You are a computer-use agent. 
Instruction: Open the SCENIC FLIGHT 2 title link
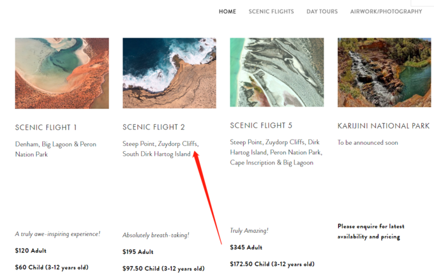154,128
